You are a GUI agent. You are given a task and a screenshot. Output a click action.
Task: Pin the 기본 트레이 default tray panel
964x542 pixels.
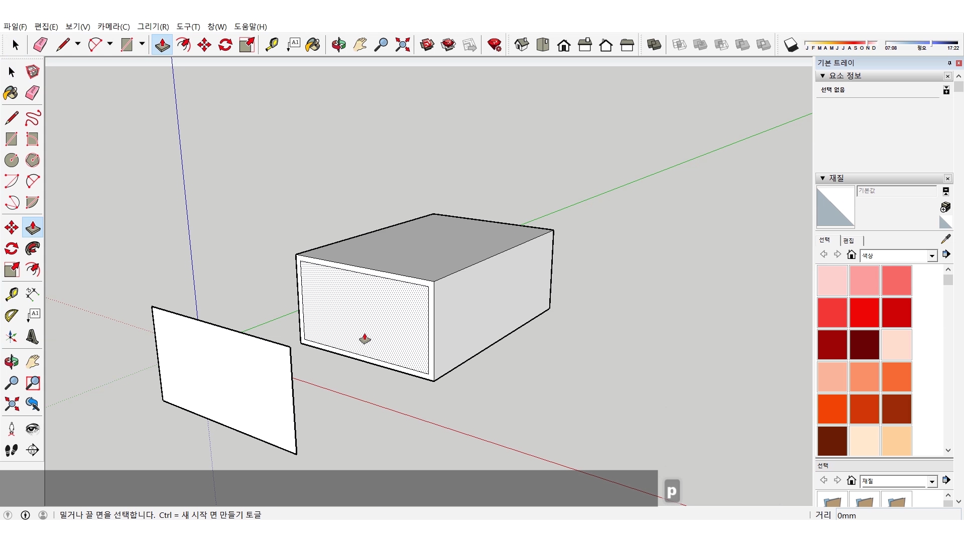[949, 63]
